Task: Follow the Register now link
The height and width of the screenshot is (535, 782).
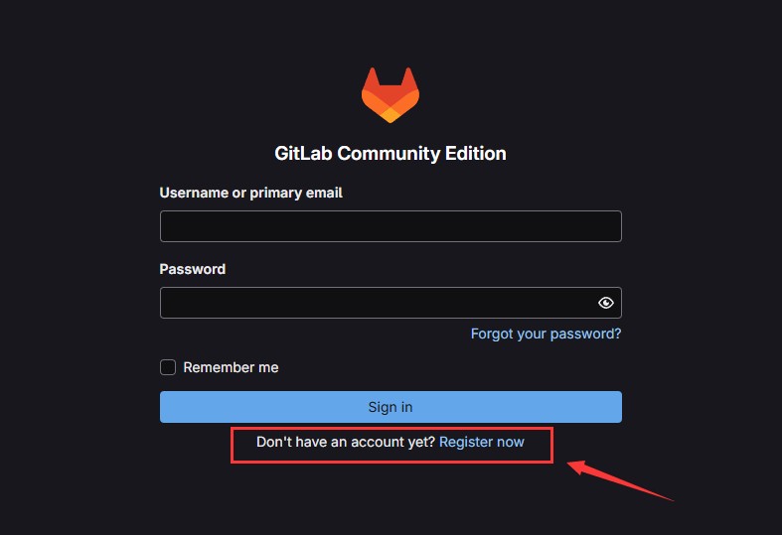Action: (x=481, y=442)
